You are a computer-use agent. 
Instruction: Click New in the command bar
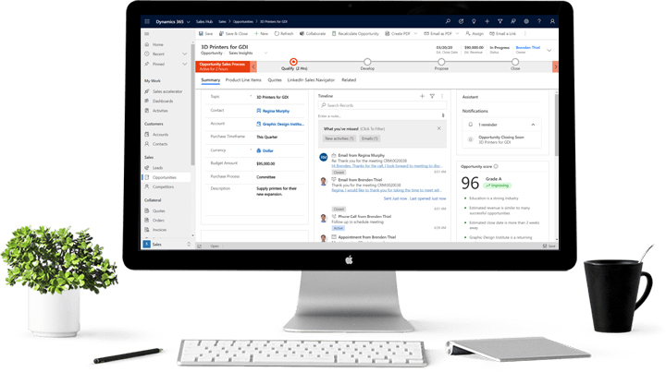tap(261, 33)
